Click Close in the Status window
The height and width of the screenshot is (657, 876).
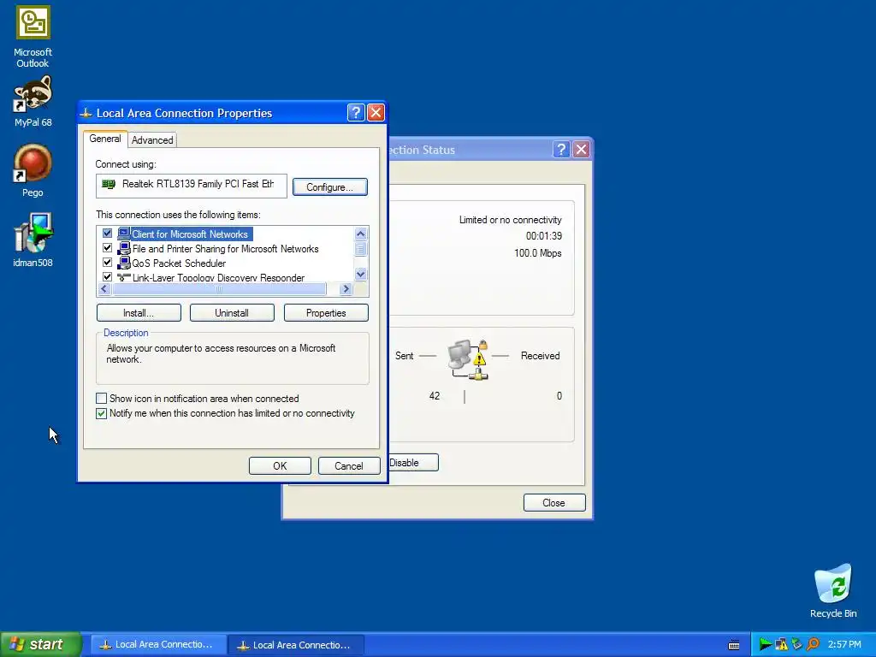pos(554,503)
